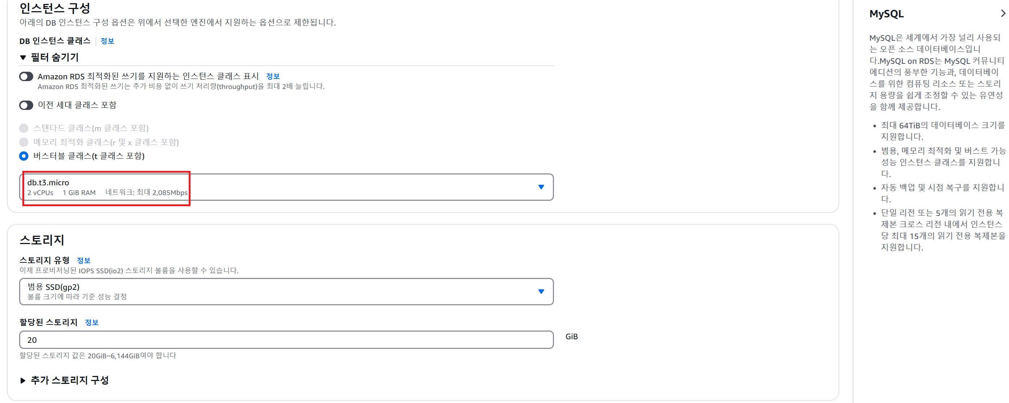
Task: Click the 스토리지 section heading
Action: (42, 240)
